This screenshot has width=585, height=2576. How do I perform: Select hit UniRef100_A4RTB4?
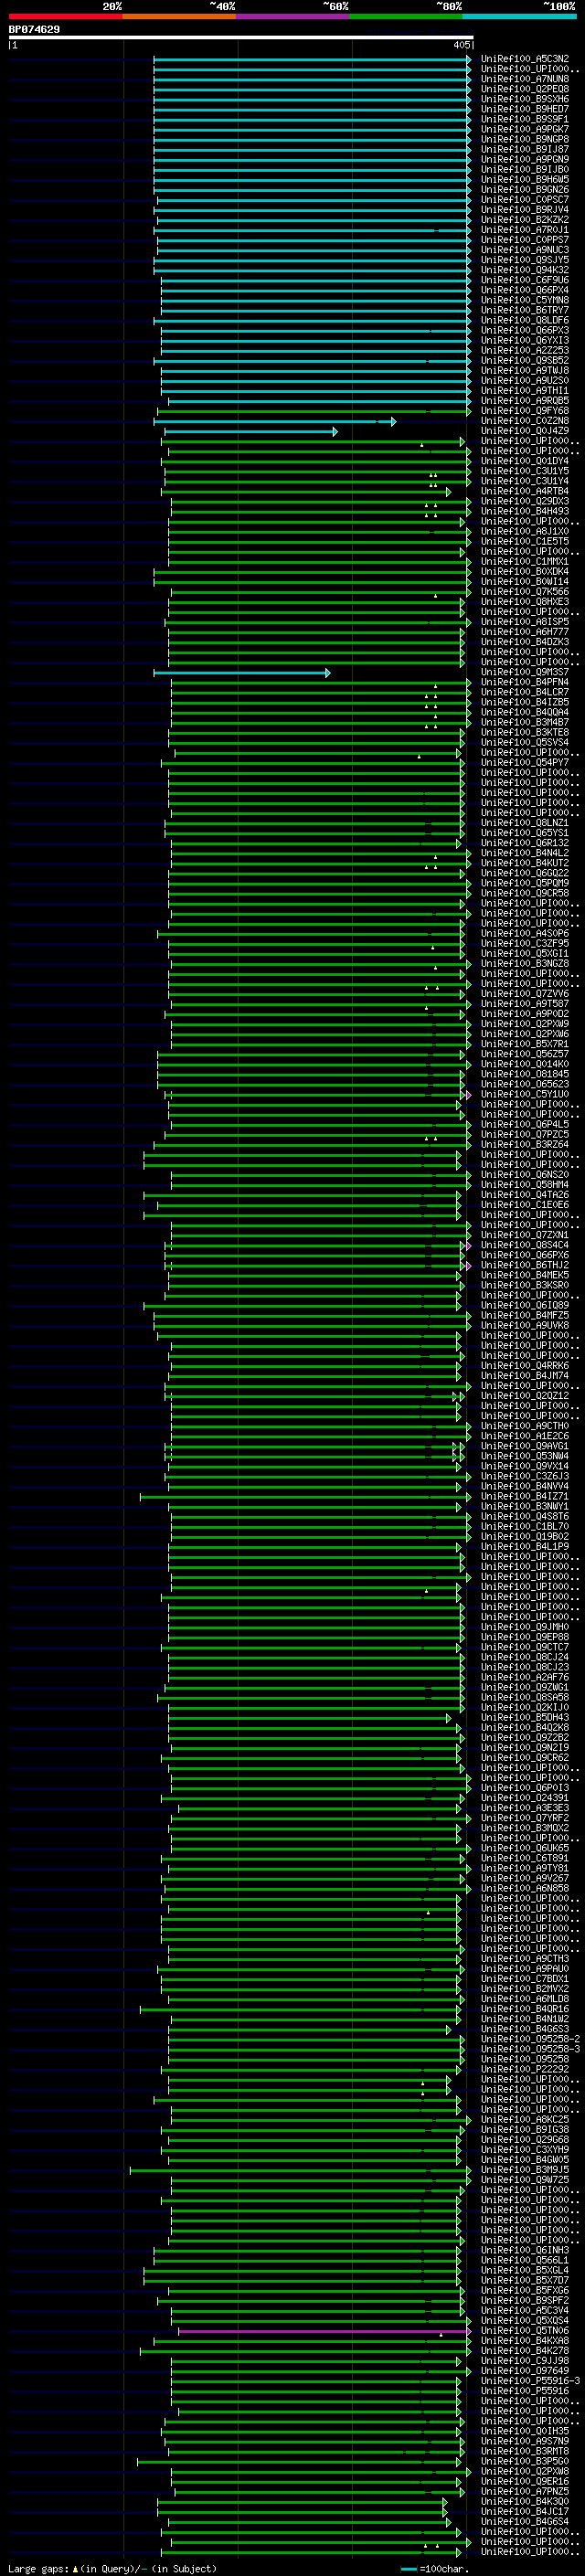(x=525, y=491)
